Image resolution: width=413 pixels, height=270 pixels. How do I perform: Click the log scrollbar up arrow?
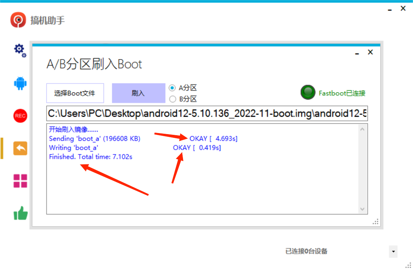point(362,129)
